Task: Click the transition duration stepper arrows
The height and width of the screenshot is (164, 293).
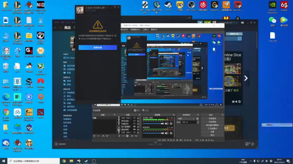Action: [198, 122]
